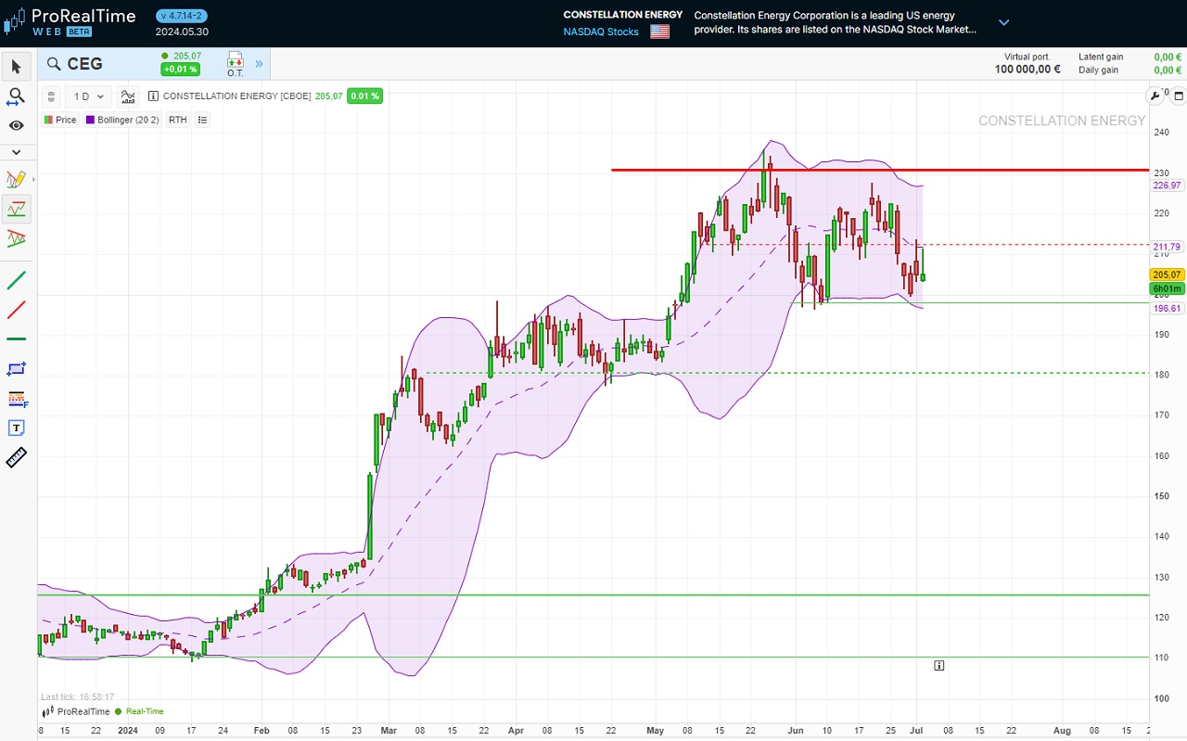The image size is (1187, 741).
Task: Click the green 6h01m countdown label
Action: (1167, 288)
